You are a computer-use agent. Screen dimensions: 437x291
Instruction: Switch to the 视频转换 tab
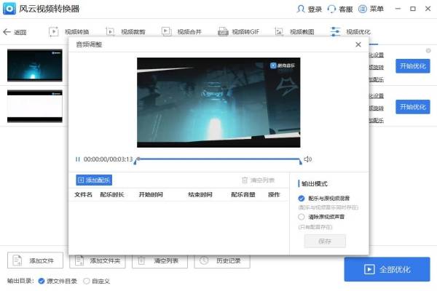(77, 32)
